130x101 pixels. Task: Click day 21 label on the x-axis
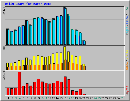[x=84, y=98]
